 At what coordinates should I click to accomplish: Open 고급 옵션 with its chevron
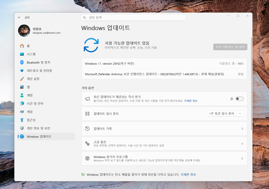242,143
